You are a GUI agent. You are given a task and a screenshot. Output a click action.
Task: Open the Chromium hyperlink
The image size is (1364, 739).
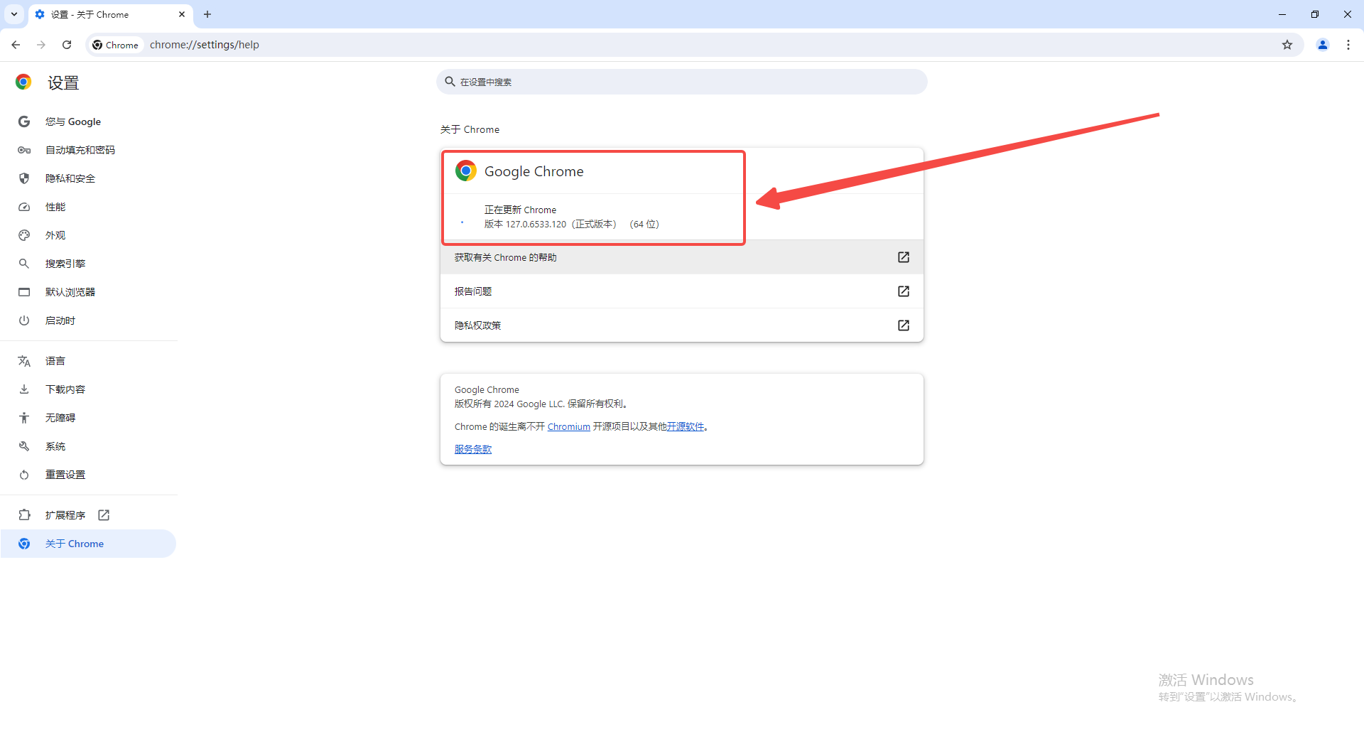[x=569, y=427]
